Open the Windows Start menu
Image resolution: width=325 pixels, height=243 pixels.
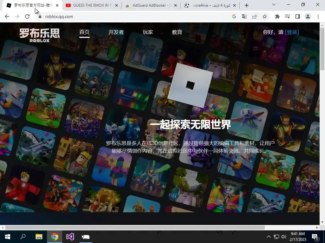(8, 237)
